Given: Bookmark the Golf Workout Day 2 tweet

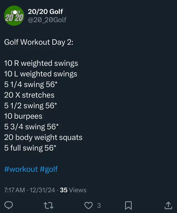Looking at the screenshot, I should (128, 205).
